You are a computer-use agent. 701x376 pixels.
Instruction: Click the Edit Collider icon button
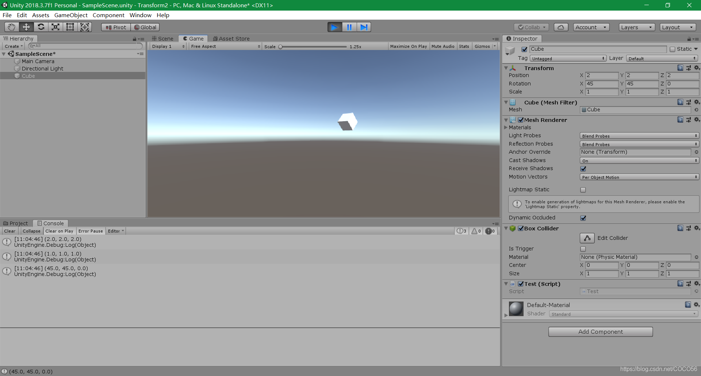point(587,238)
